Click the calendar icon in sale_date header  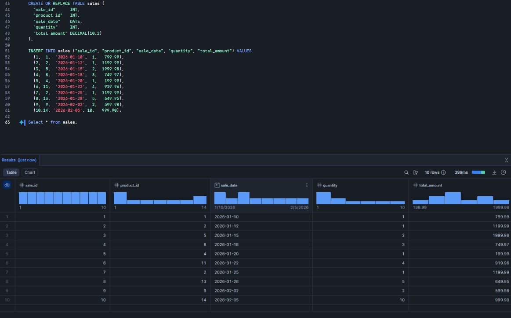pyautogui.click(x=217, y=185)
